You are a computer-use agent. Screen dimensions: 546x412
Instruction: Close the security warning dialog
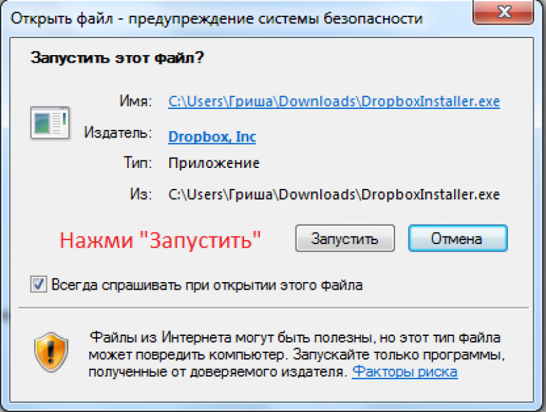(x=503, y=13)
